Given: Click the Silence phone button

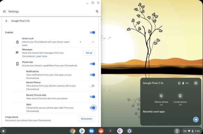Looking at the screenshot, I should [x=161, y=96].
